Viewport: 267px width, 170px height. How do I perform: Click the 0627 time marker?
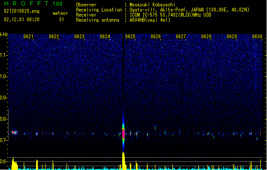pyautogui.click(x=181, y=37)
